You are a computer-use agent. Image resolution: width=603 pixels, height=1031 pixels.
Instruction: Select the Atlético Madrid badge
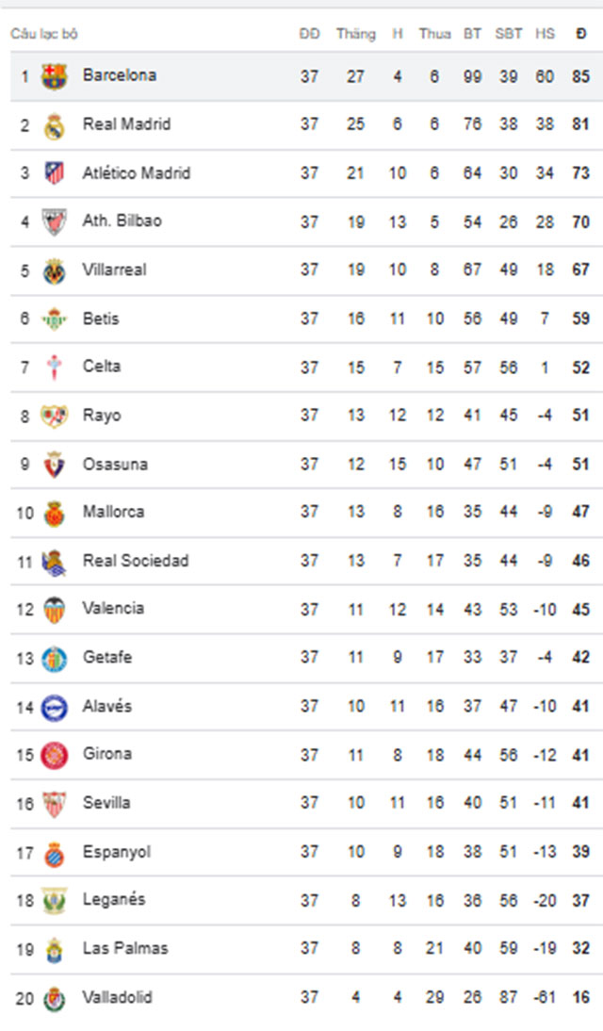click(x=54, y=173)
